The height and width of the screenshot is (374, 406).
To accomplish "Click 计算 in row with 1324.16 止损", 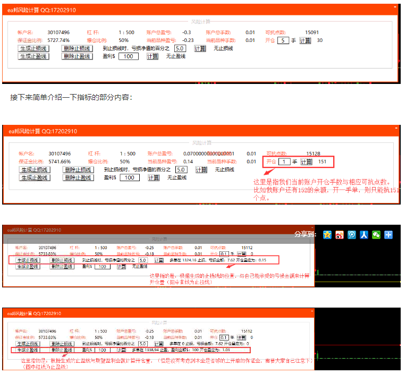I will (159, 260).
